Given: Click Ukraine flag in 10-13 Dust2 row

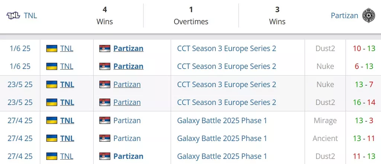Looking at the screenshot, I should pyautogui.click(x=52, y=49).
